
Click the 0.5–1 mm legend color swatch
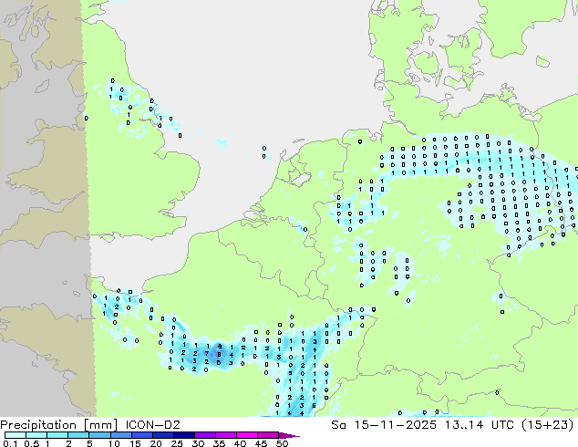click(36, 435)
